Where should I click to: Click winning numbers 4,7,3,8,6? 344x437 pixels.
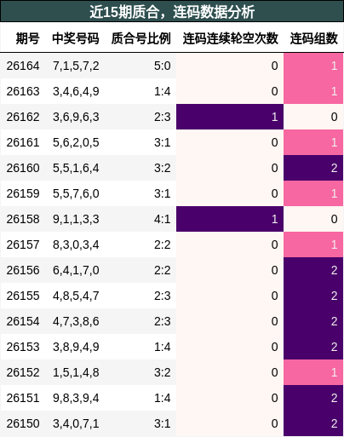[x=76, y=321]
